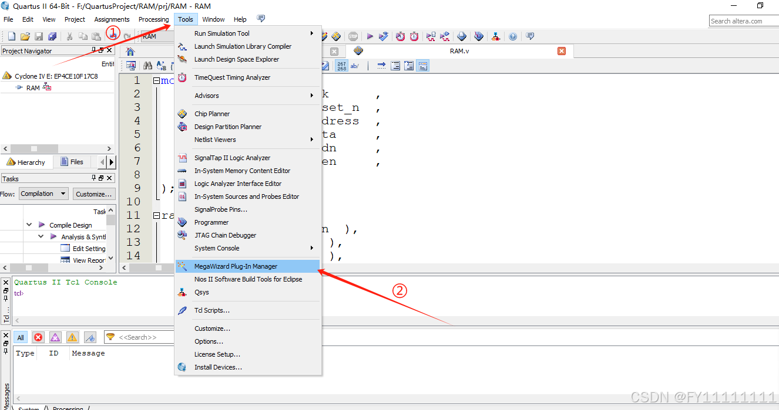The height and width of the screenshot is (410, 779).
Task: Close the Project Navigator panel
Action: click(109, 50)
